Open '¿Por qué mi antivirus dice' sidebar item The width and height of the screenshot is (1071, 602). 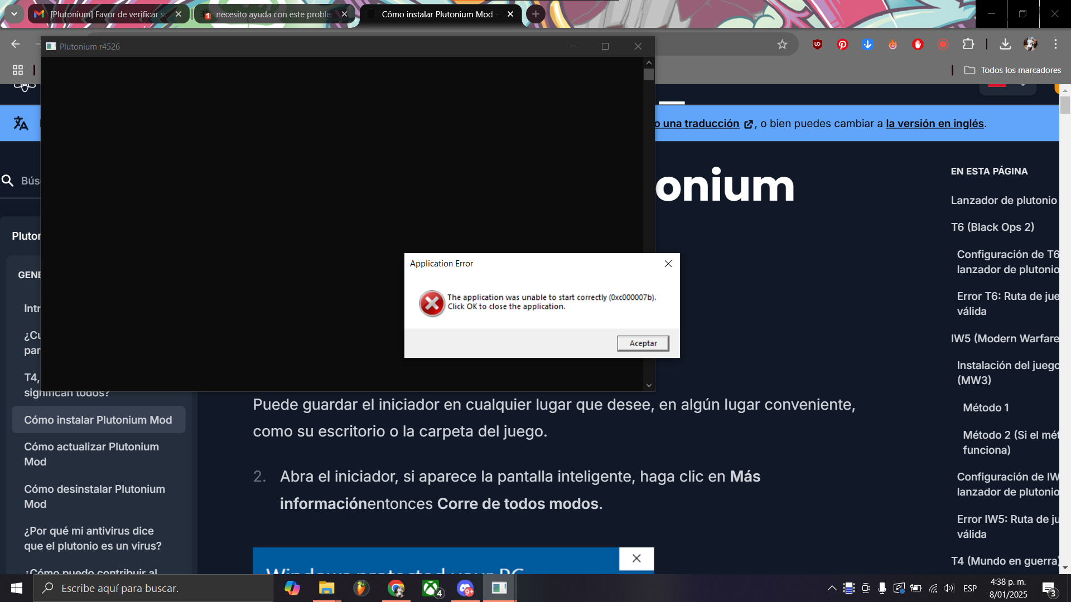[93, 538]
